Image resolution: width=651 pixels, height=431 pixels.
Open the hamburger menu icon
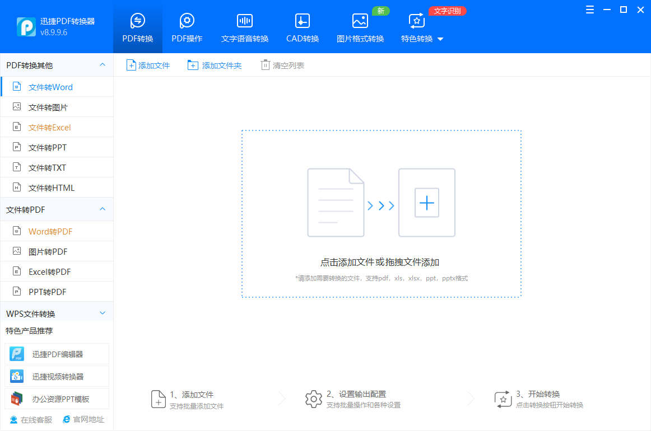click(589, 10)
